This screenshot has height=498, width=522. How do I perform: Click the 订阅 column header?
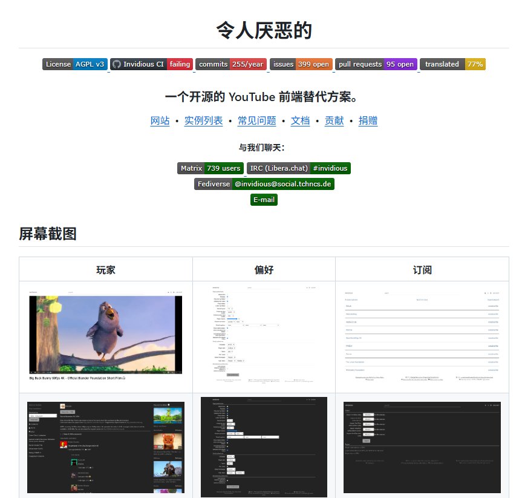tap(422, 269)
